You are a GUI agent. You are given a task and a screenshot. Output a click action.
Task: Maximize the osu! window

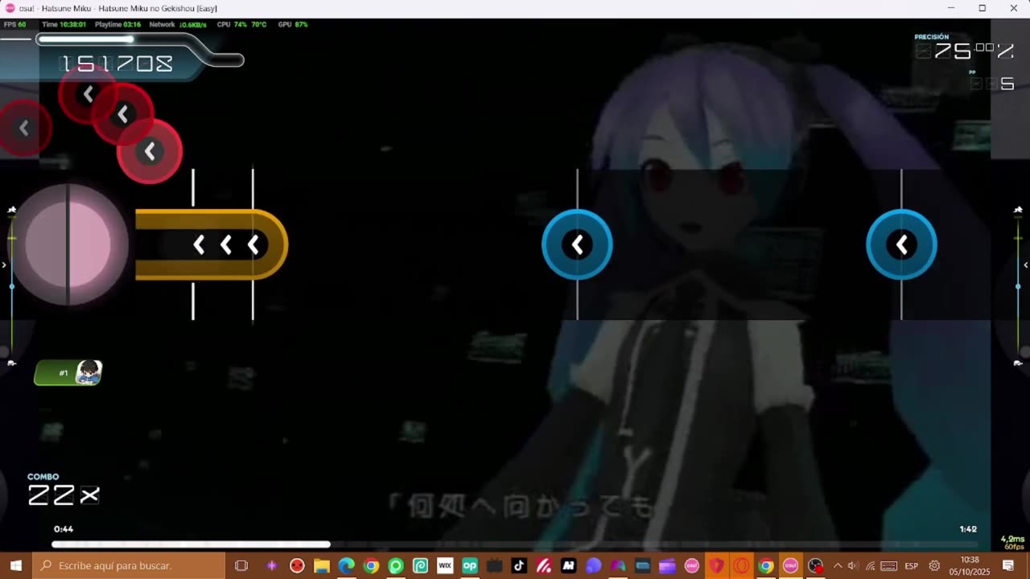[982, 8]
